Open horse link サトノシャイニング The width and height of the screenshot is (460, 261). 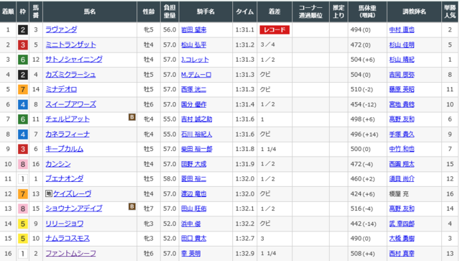tap(74, 59)
